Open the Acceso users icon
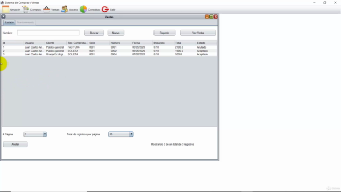Screen dimensions: 341x192 coord(64,10)
